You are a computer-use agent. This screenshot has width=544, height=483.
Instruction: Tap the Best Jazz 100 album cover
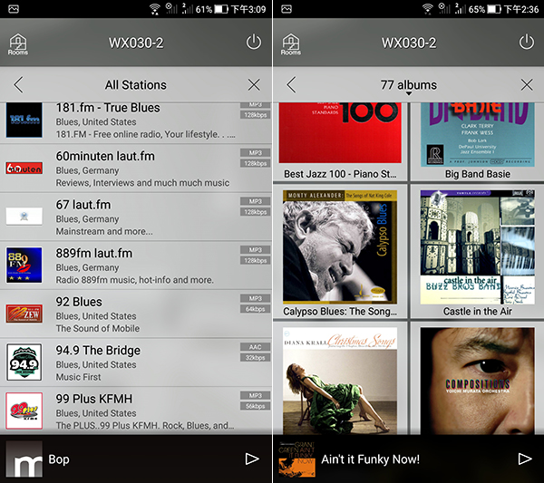pos(340,132)
